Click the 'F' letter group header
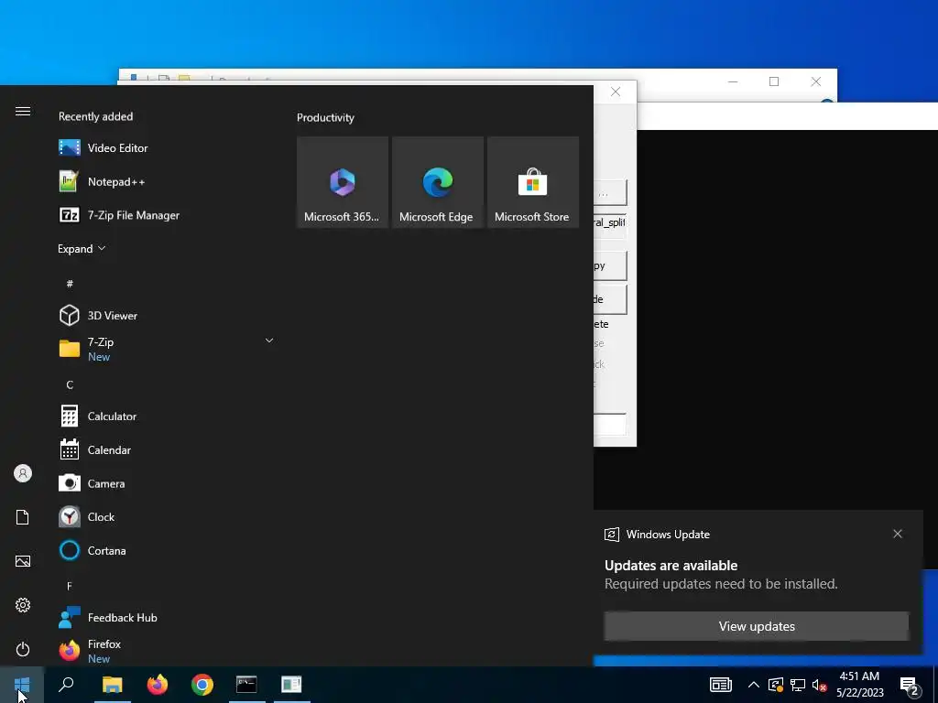Image resolution: width=938 pixels, height=703 pixels. point(70,586)
